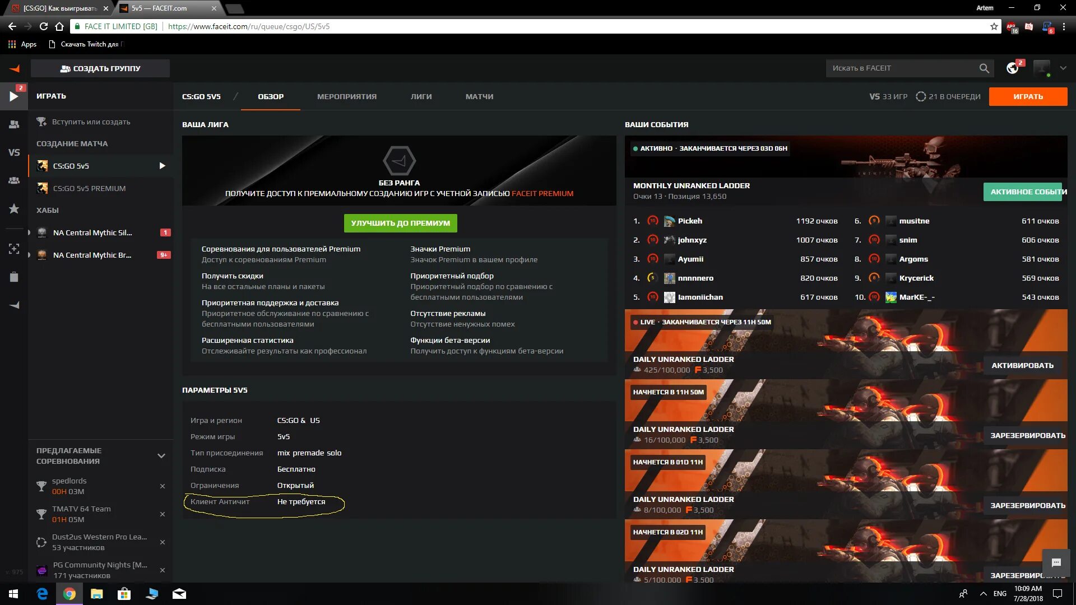This screenshot has height=605, width=1076.
Task: Click the orange ИГРАТЬ play button
Action: 1028,96
